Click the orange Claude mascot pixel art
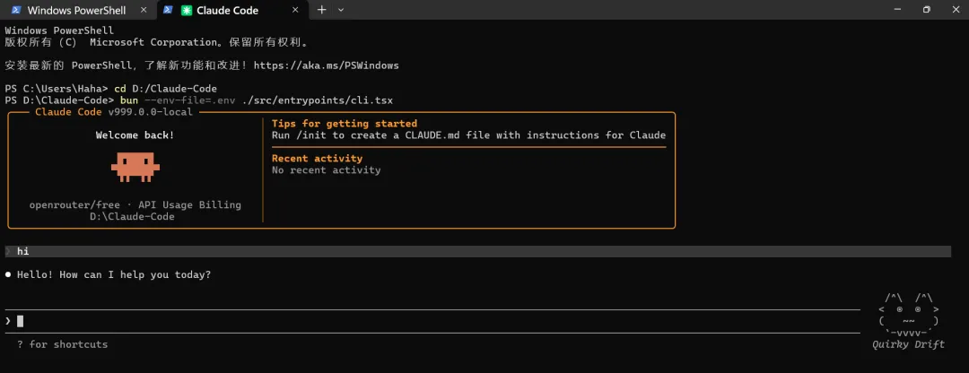969x373 pixels. click(135, 165)
